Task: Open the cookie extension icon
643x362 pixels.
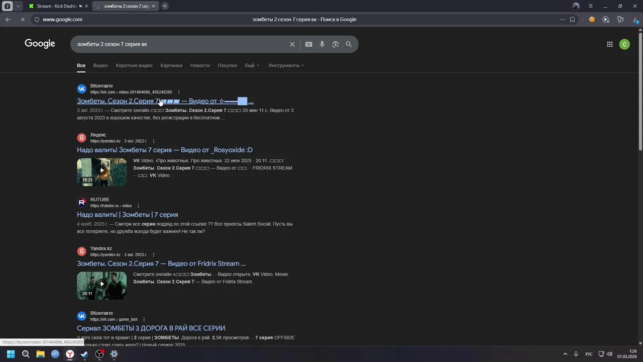Action: coord(592,20)
